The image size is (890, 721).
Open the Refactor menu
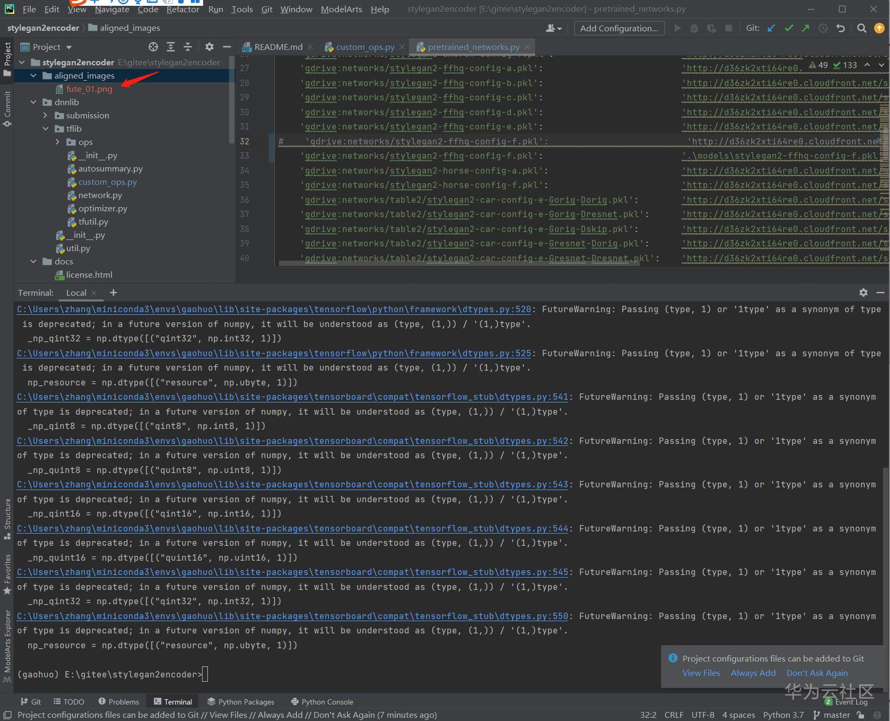(x=182, y=9)
